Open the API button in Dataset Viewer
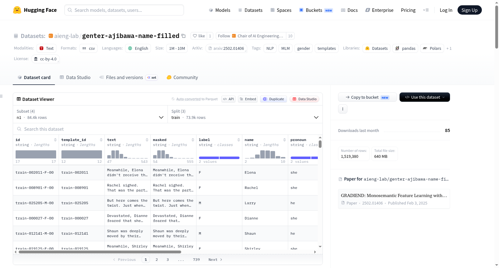 click(x=229, y=99)
